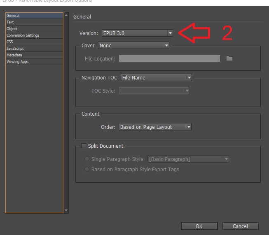Click category list scroll down arrow
This screenshot has width=269, height=235.
point(66,210)
